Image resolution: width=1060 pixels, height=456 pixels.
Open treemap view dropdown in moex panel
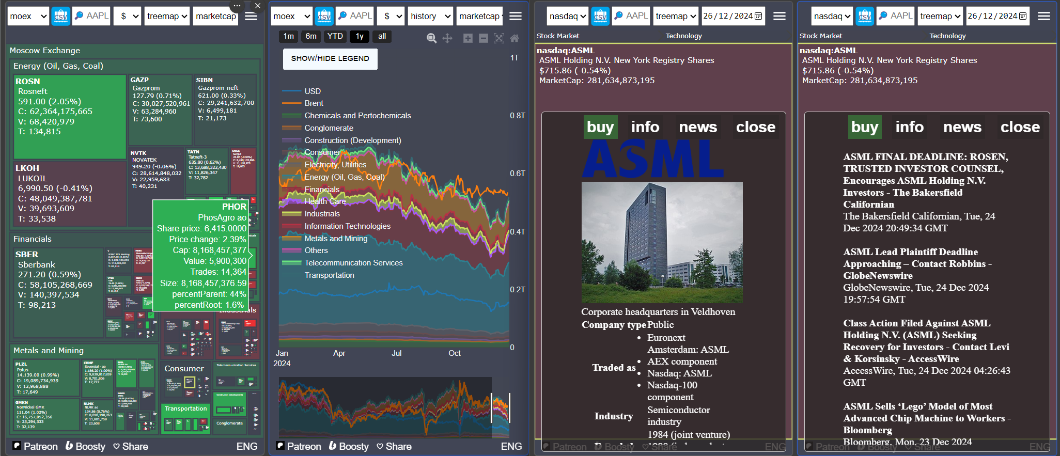coord(167,16)
